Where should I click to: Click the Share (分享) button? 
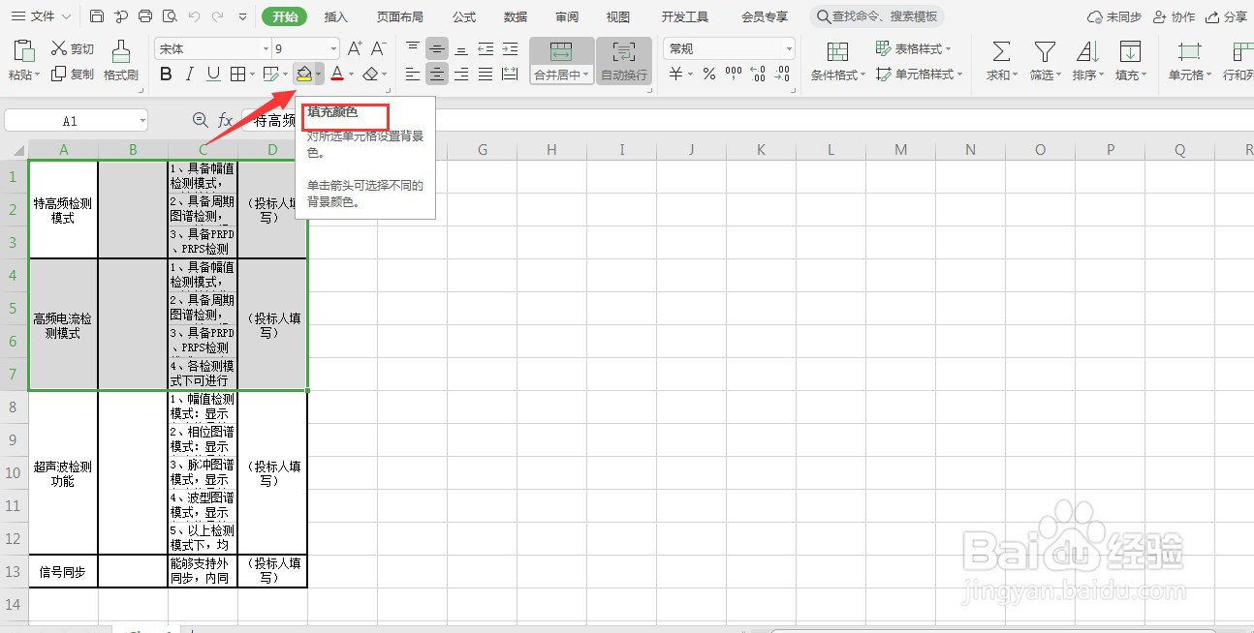pyautogui.click(x=1226, y=16)
